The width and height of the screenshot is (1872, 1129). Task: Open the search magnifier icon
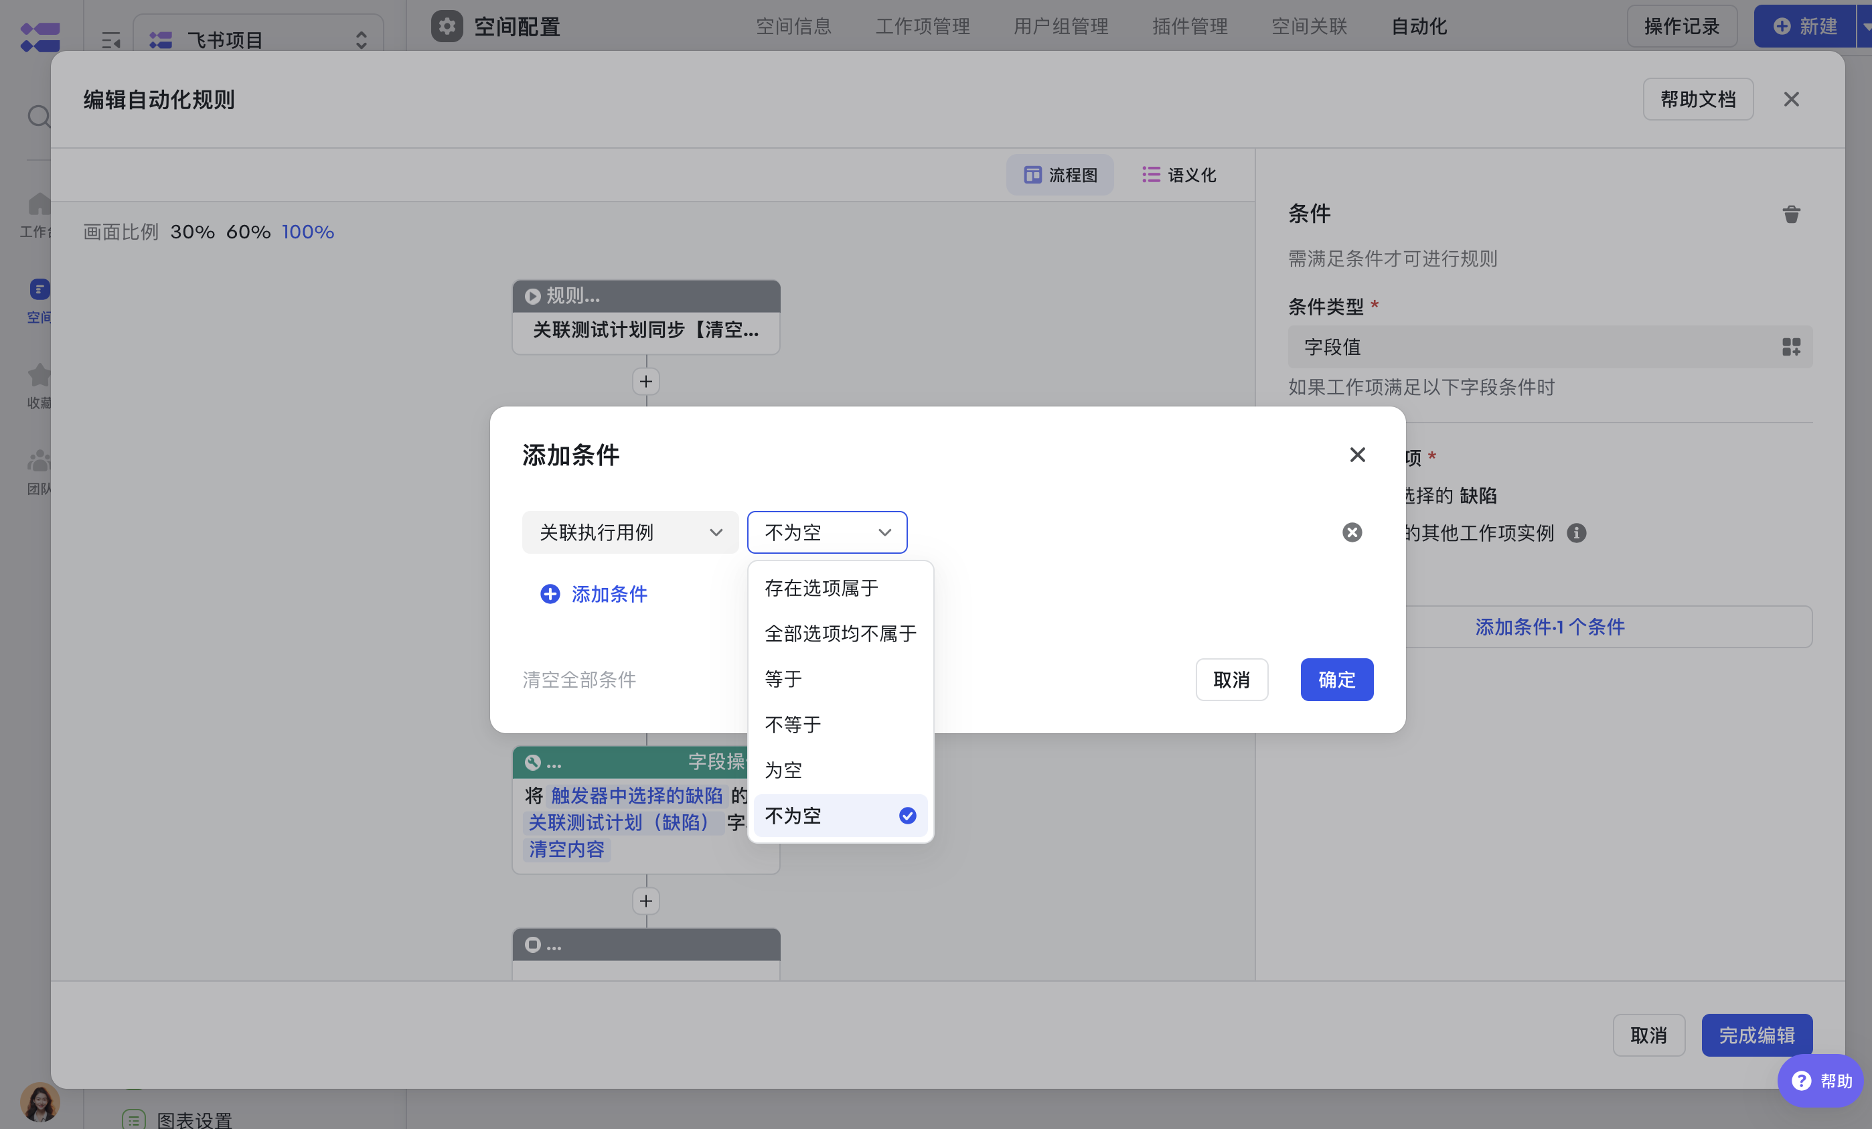39,117
